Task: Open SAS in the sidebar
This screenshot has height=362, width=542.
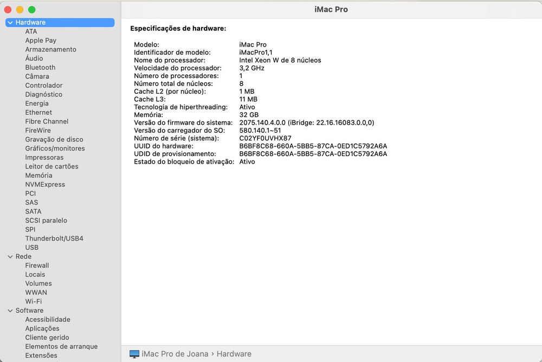Action: click(x=31, y=202)
